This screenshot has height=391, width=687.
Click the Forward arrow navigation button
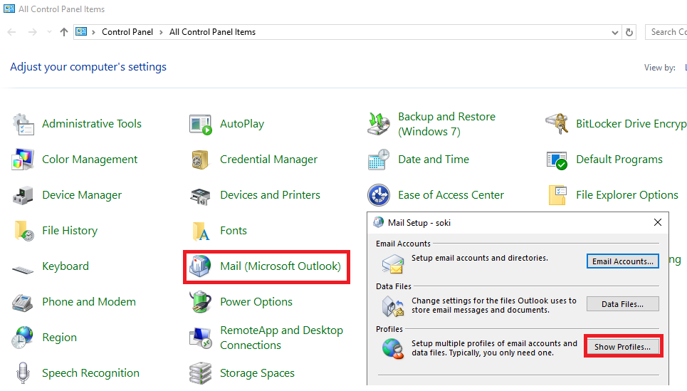(33, 32)
